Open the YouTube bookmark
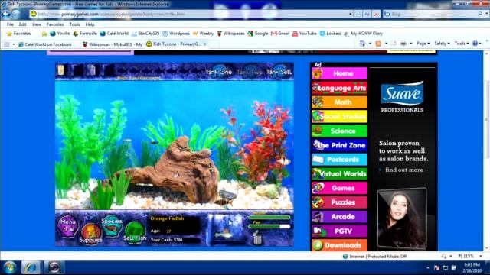This screenshot has width=490, height=275. [305, 34]
